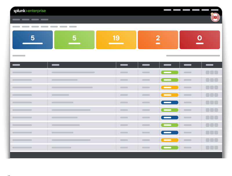The height and width of the screenshot is (176, 232).
Task: Click the splunk>enterprise logo
Action: click(x=30, y=11)
